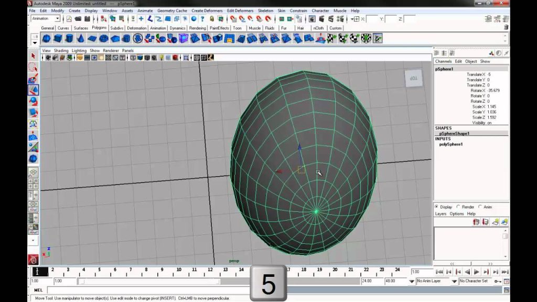Screen dimensions: 537x302
Task: Select the Display radio button
Action: (x=436, y=207)
